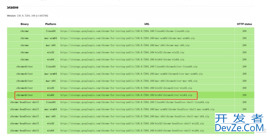
Task: Click the HTTP status column header
Action: (x=244, y=24)
